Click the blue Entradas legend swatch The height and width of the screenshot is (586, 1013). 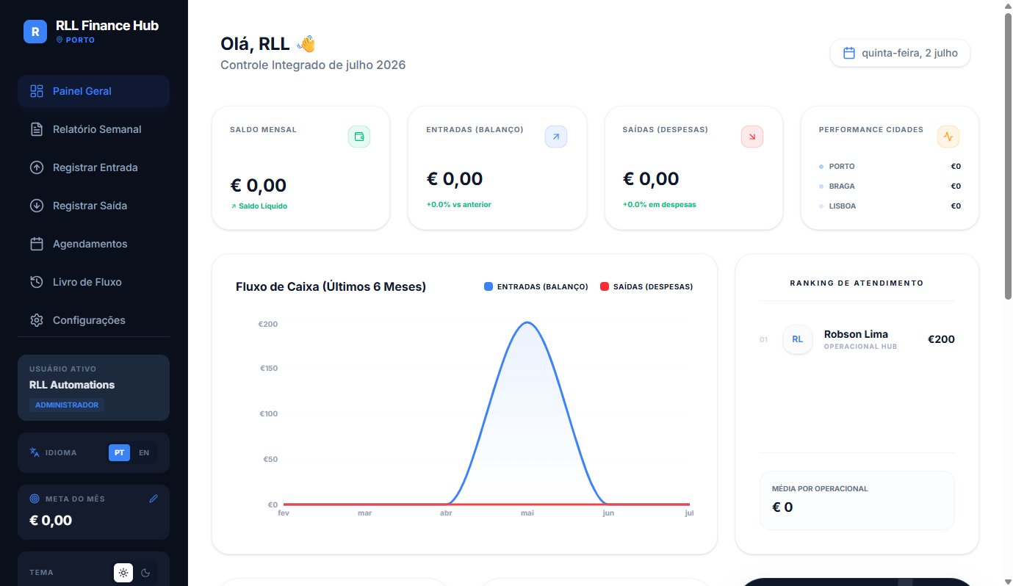point(489,286)
